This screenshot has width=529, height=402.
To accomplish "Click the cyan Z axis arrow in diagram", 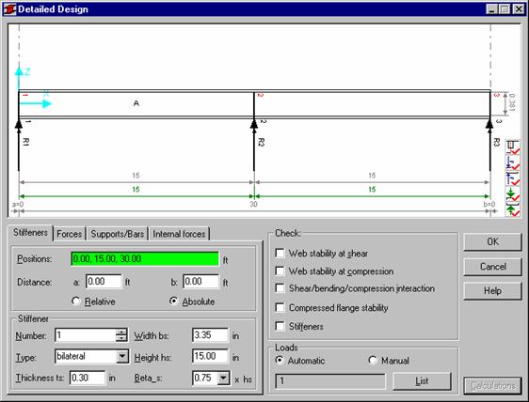I will 19,78.
